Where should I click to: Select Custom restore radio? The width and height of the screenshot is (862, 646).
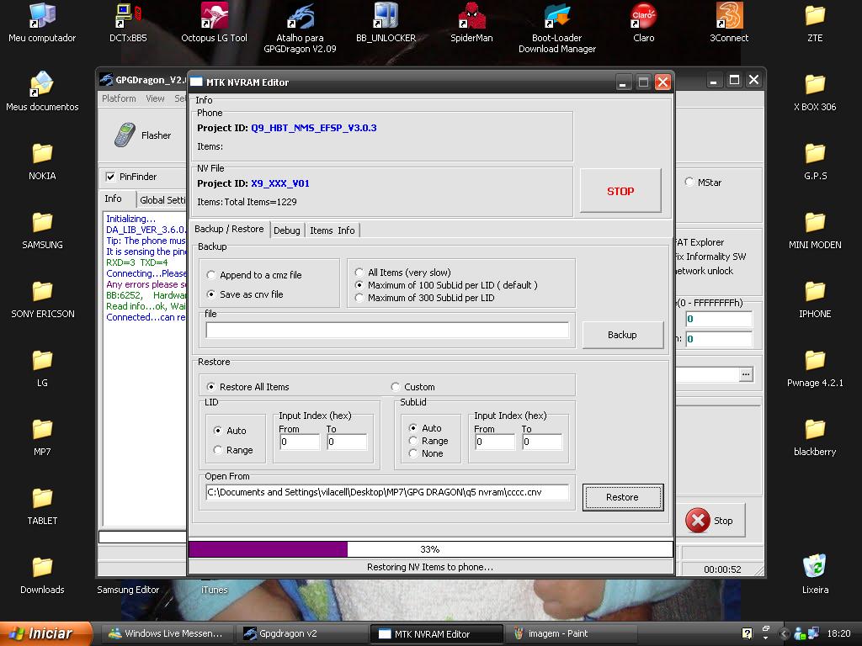tap(396, 387)
